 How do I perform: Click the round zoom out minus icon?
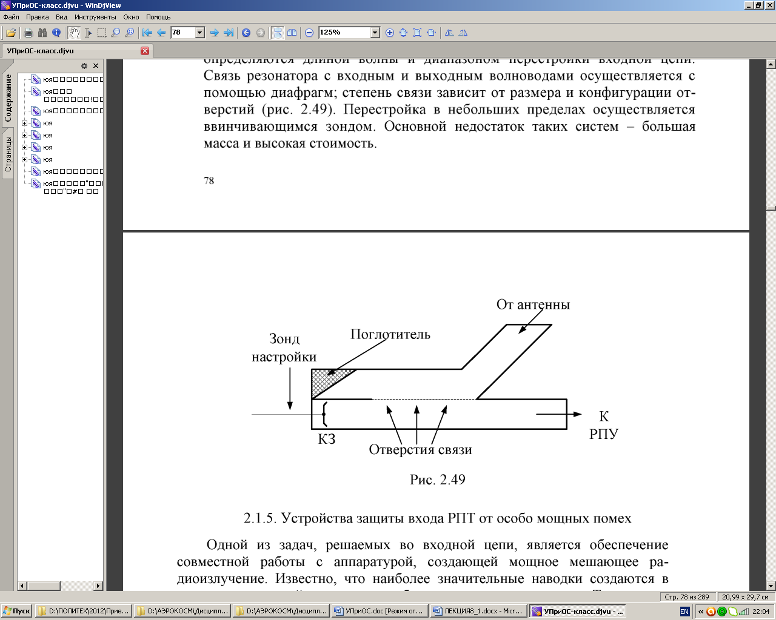coord(309,33)
